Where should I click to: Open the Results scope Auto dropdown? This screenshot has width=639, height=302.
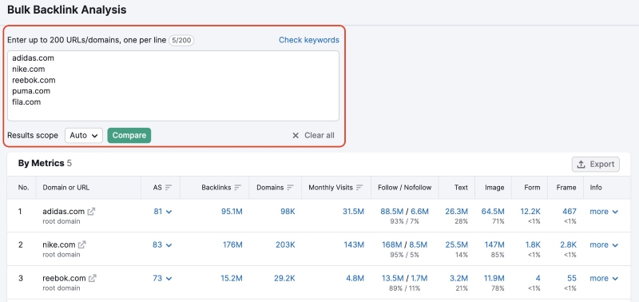tap(84, 135)
